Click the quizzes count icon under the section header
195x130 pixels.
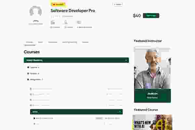point(28,73)
